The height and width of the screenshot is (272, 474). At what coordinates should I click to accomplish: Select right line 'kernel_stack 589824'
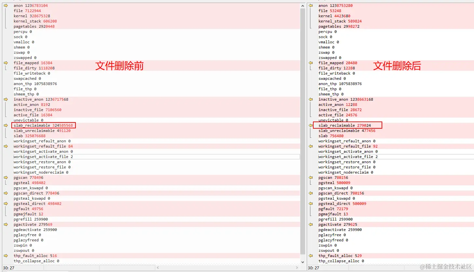(340, 21)
